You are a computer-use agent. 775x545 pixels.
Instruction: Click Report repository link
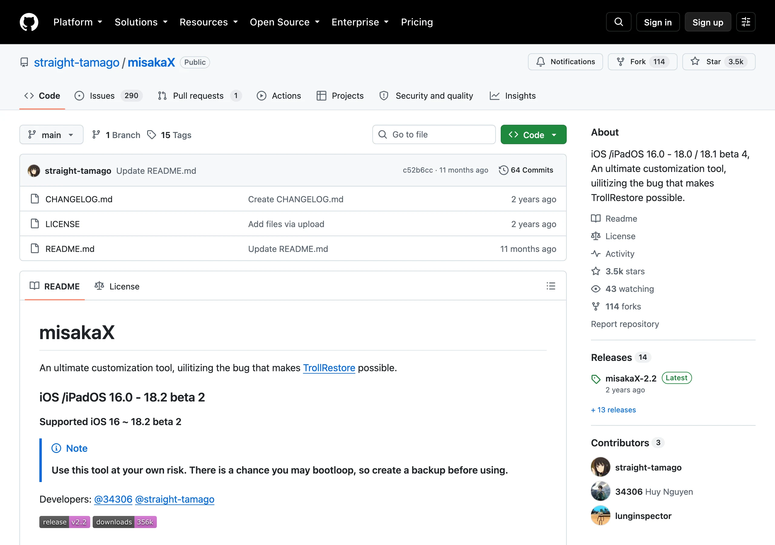[x=625, y=324]
